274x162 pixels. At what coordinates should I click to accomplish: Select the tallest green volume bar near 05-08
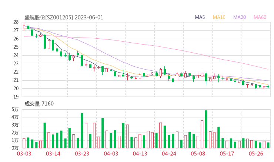coord(206,129)
